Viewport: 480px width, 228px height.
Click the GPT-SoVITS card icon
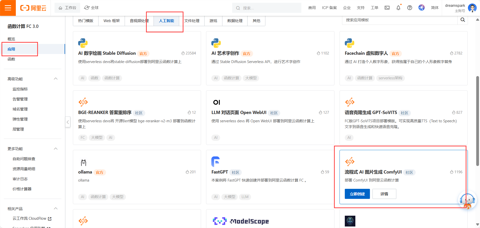350,102
